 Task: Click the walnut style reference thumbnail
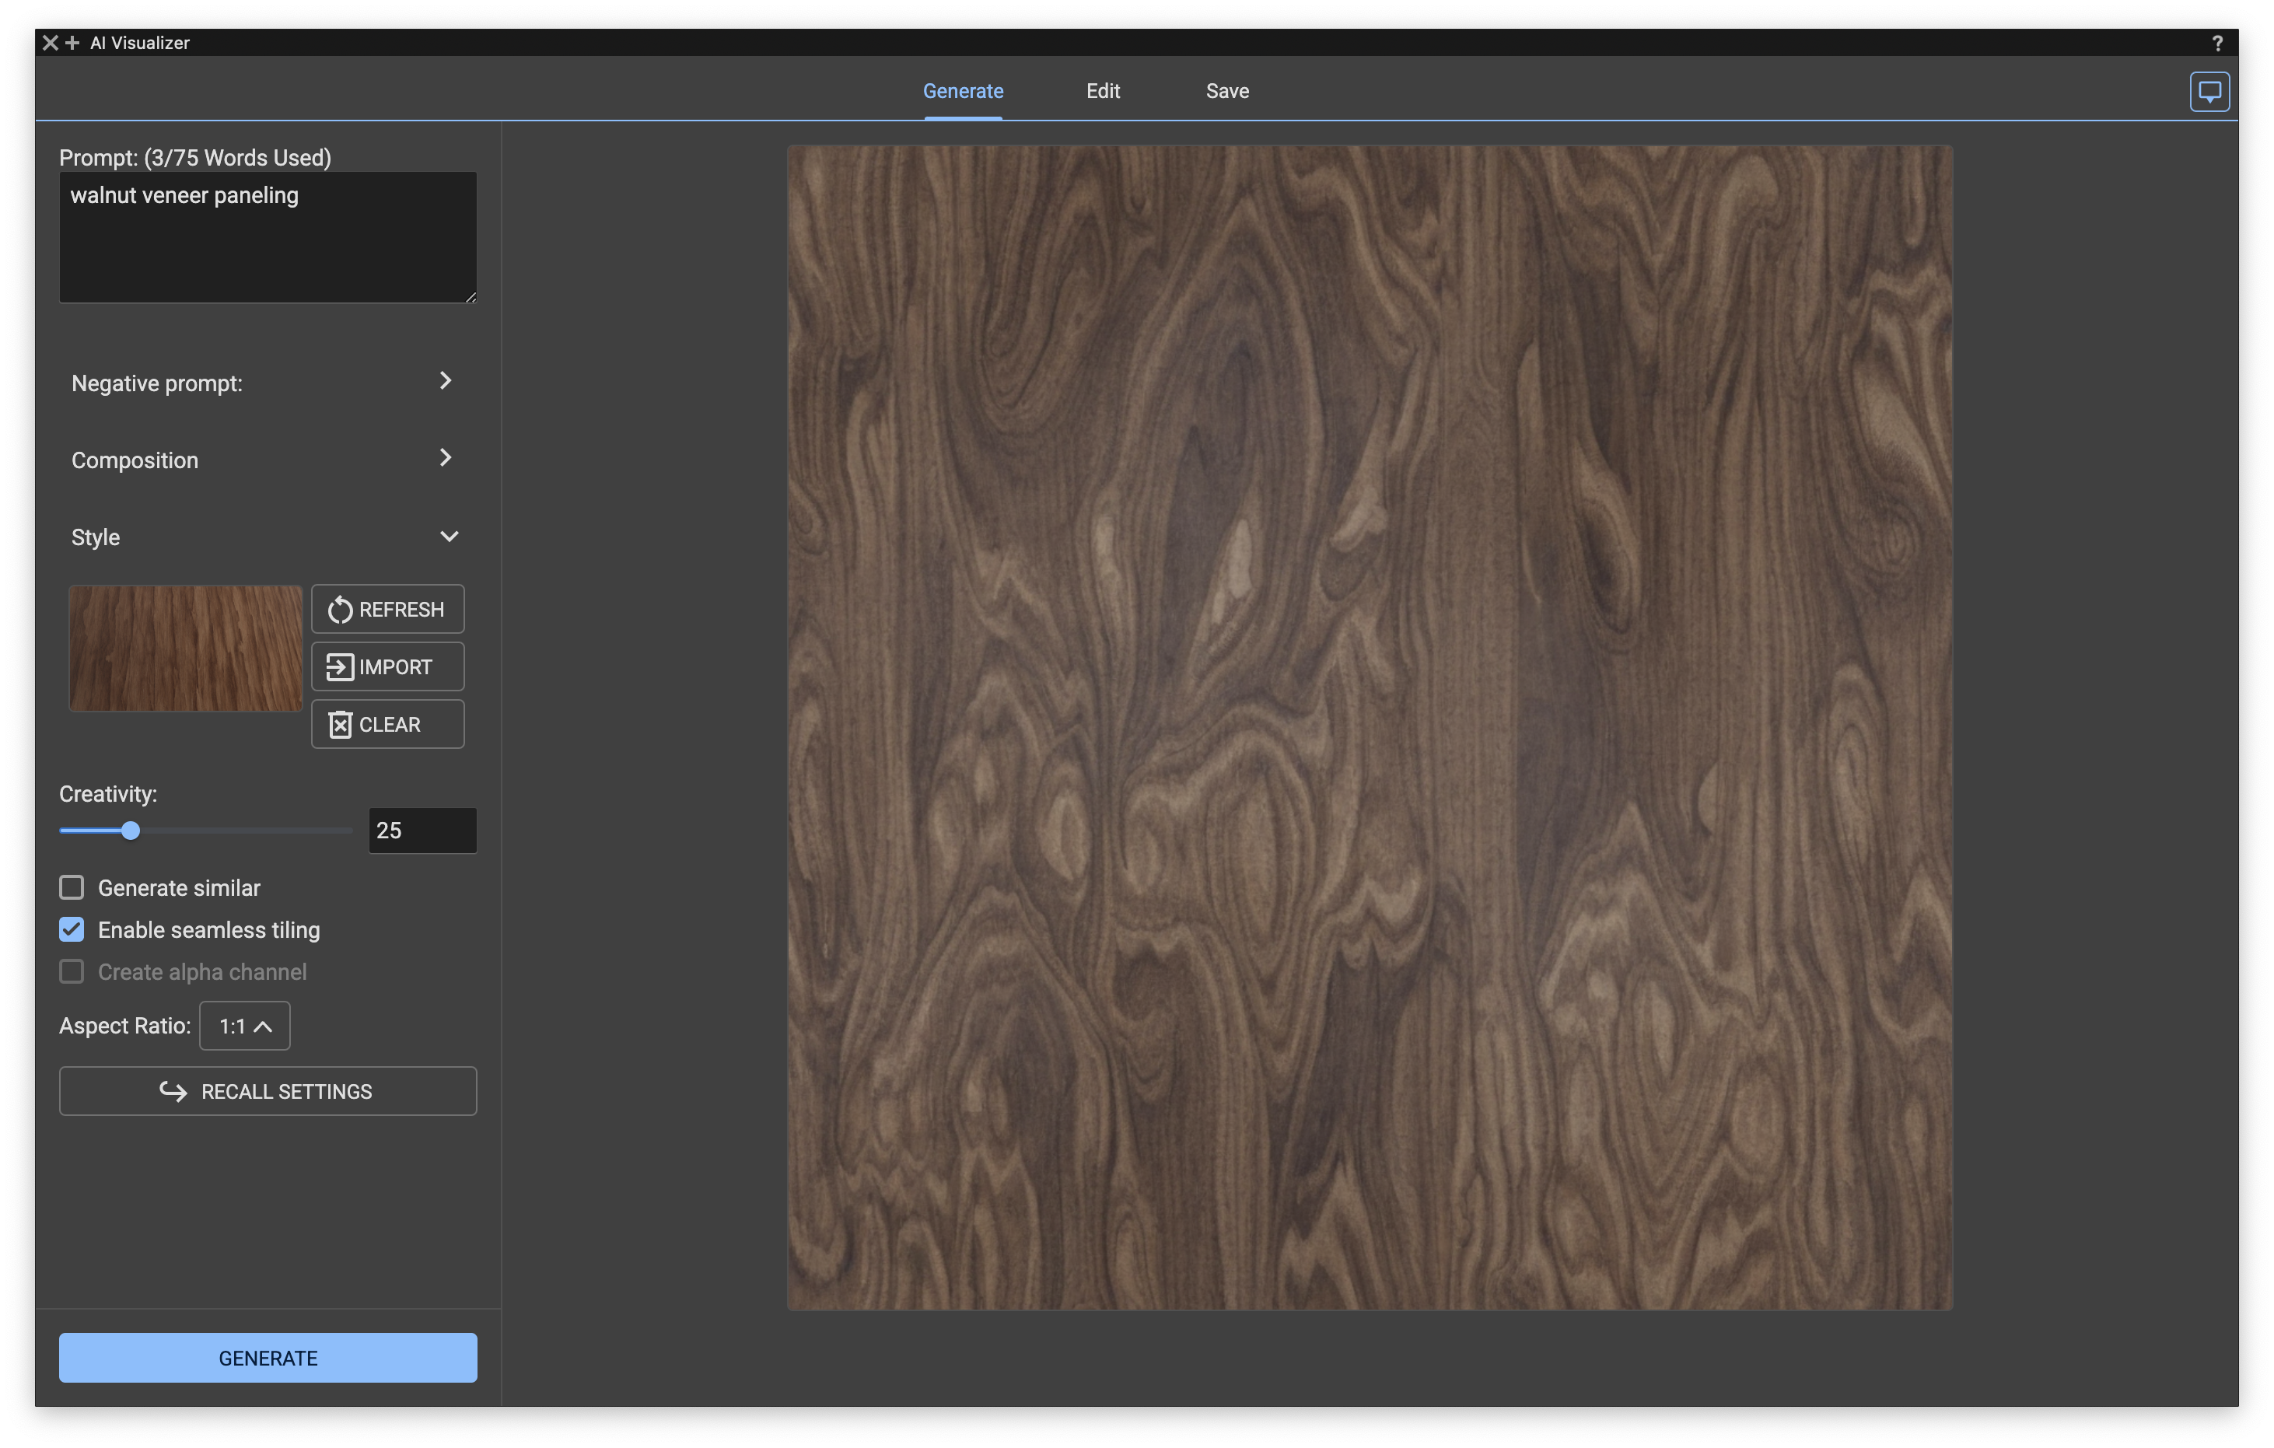[x=185, y=648]
